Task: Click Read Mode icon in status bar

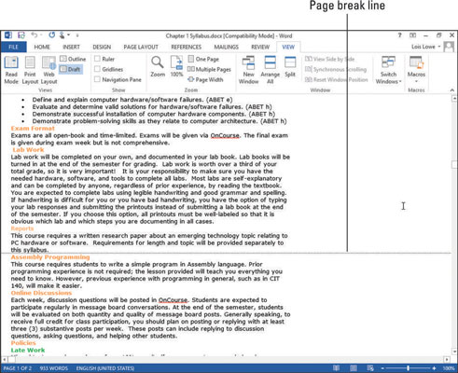Action: [x=336, y=368]
